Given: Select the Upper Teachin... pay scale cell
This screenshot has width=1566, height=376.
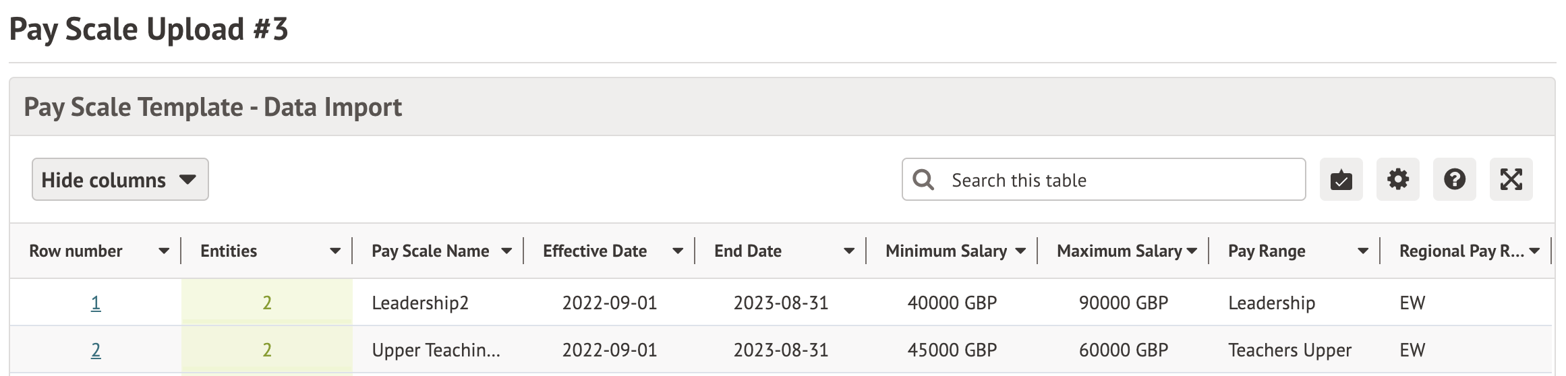Looking at the screenshot, I should (x=436, y=350).
